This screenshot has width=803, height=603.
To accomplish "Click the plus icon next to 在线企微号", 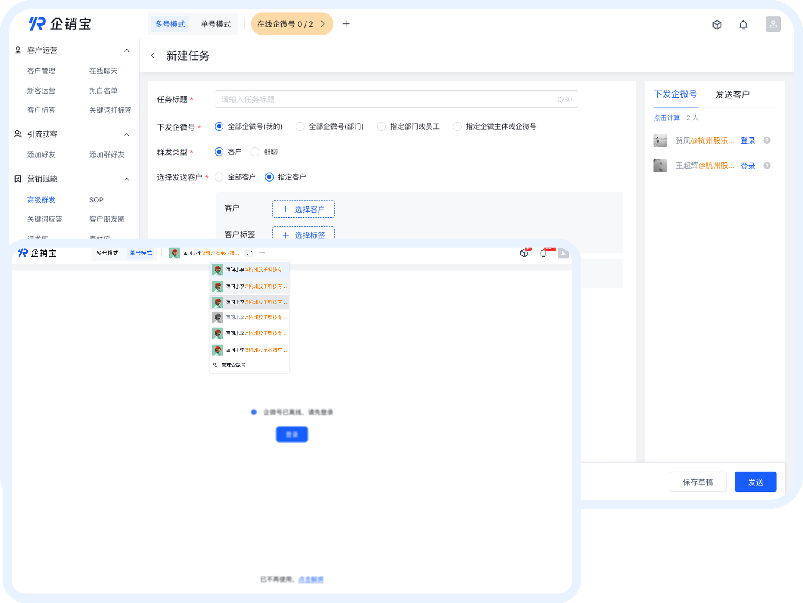I will coord(346,24).
